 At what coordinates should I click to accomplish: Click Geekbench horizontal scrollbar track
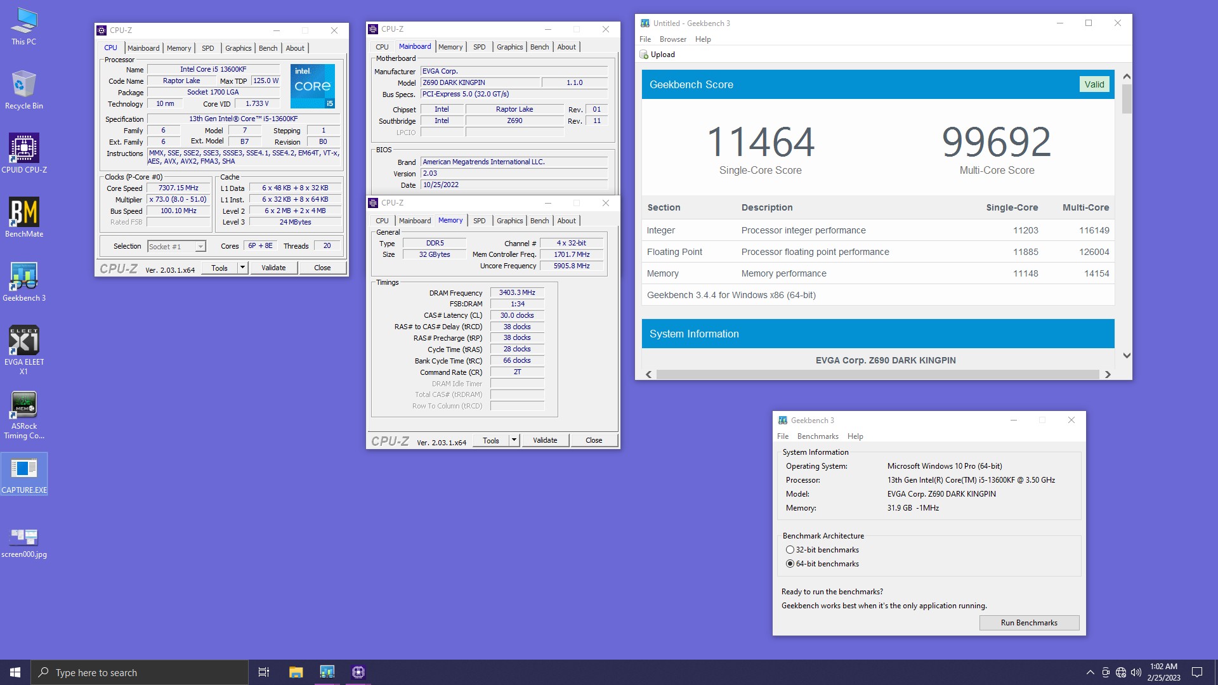(x=878, y=375)
